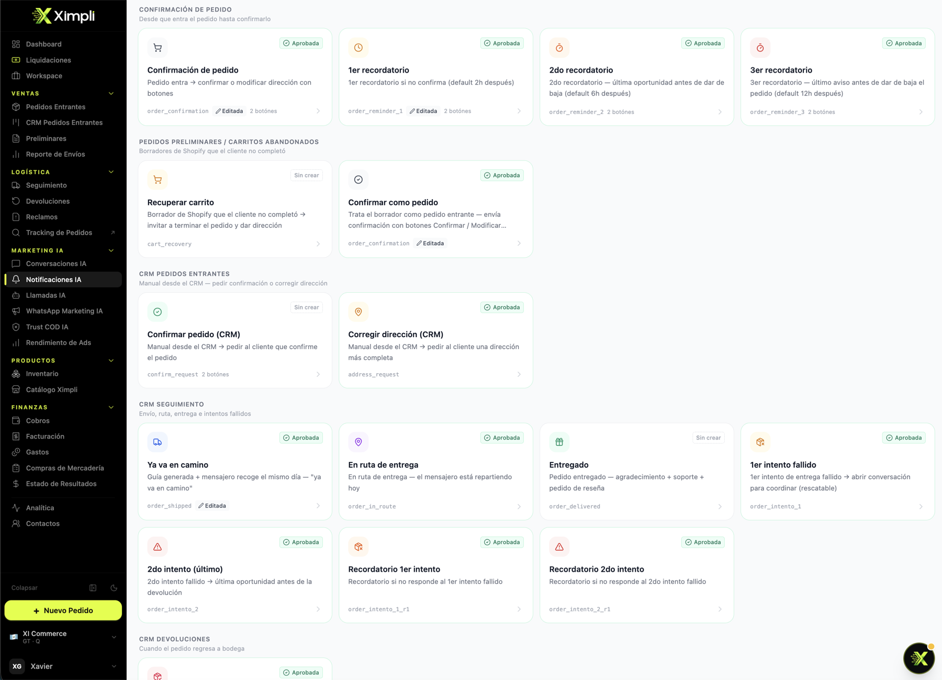Open Catálogo Ximpli

click(63, 390)
